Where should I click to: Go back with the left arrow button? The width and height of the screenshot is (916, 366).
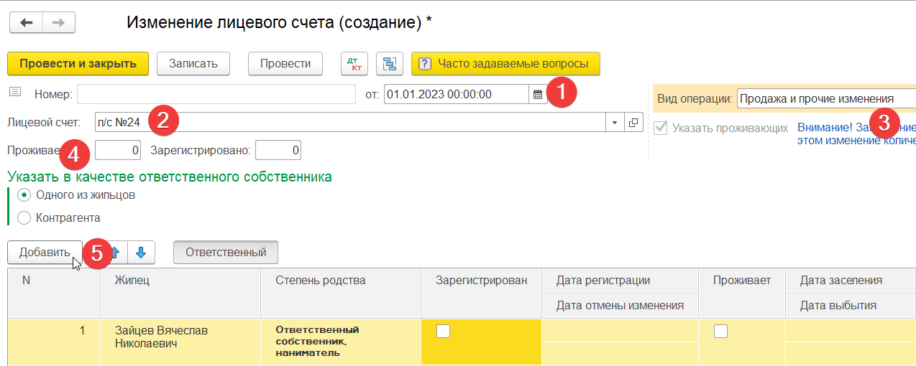26,22
